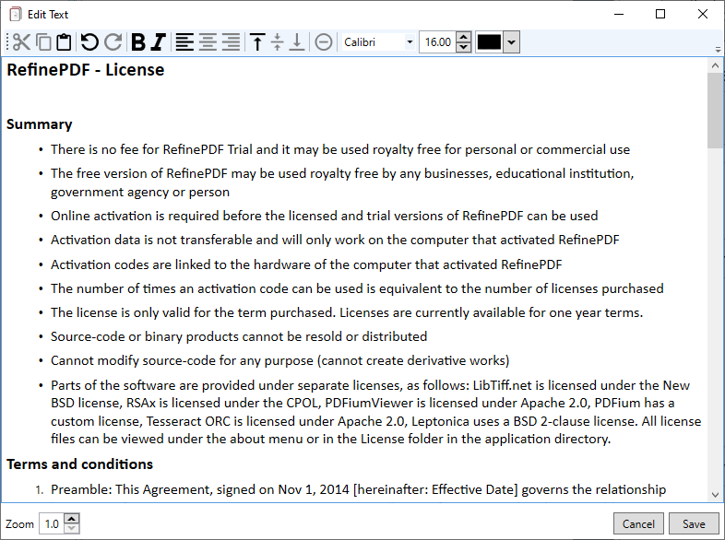Click the vertical scrollbar thumb
This screenshot has height=540, width=725.
715,111
